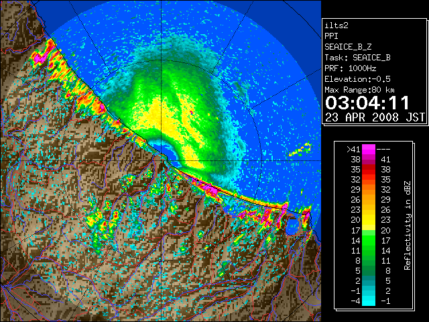Viewport: 429px width, 322px height.
Task: Select the Task: SEAICE_B line
Action: pyautogui.click(x=357, y=58)
